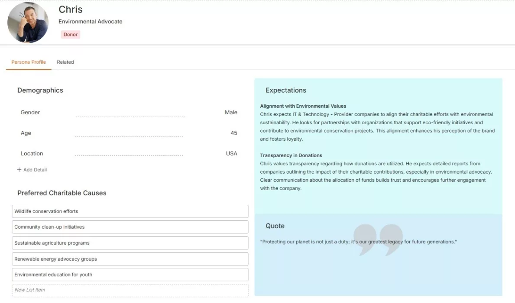Select the Wildlife conservation efforts entry
The width and height of the screenshot is (515, 303).
130,211
